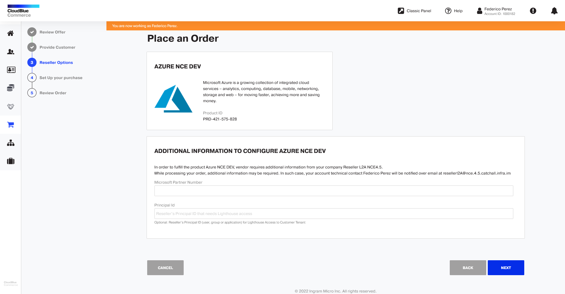Image resolution: width=565 pixels, height=294 pixels.
Task: Go to Set Up your purchase step
Action: click(61, 78)
